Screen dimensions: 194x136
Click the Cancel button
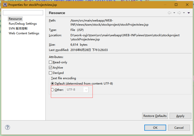[x=179, y=128]
